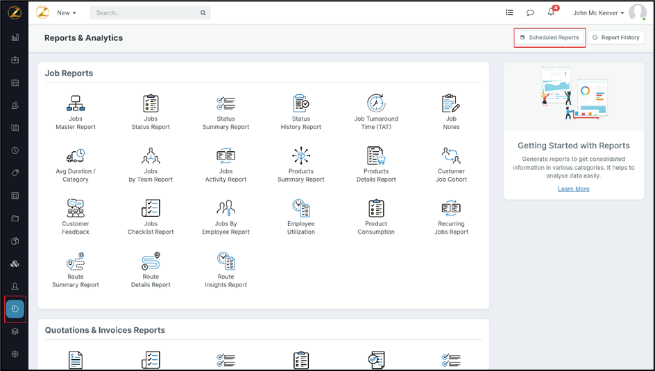This screenshot has width=655, height=371.
Task: Follow the Learn More link
Action: (573, 189)
